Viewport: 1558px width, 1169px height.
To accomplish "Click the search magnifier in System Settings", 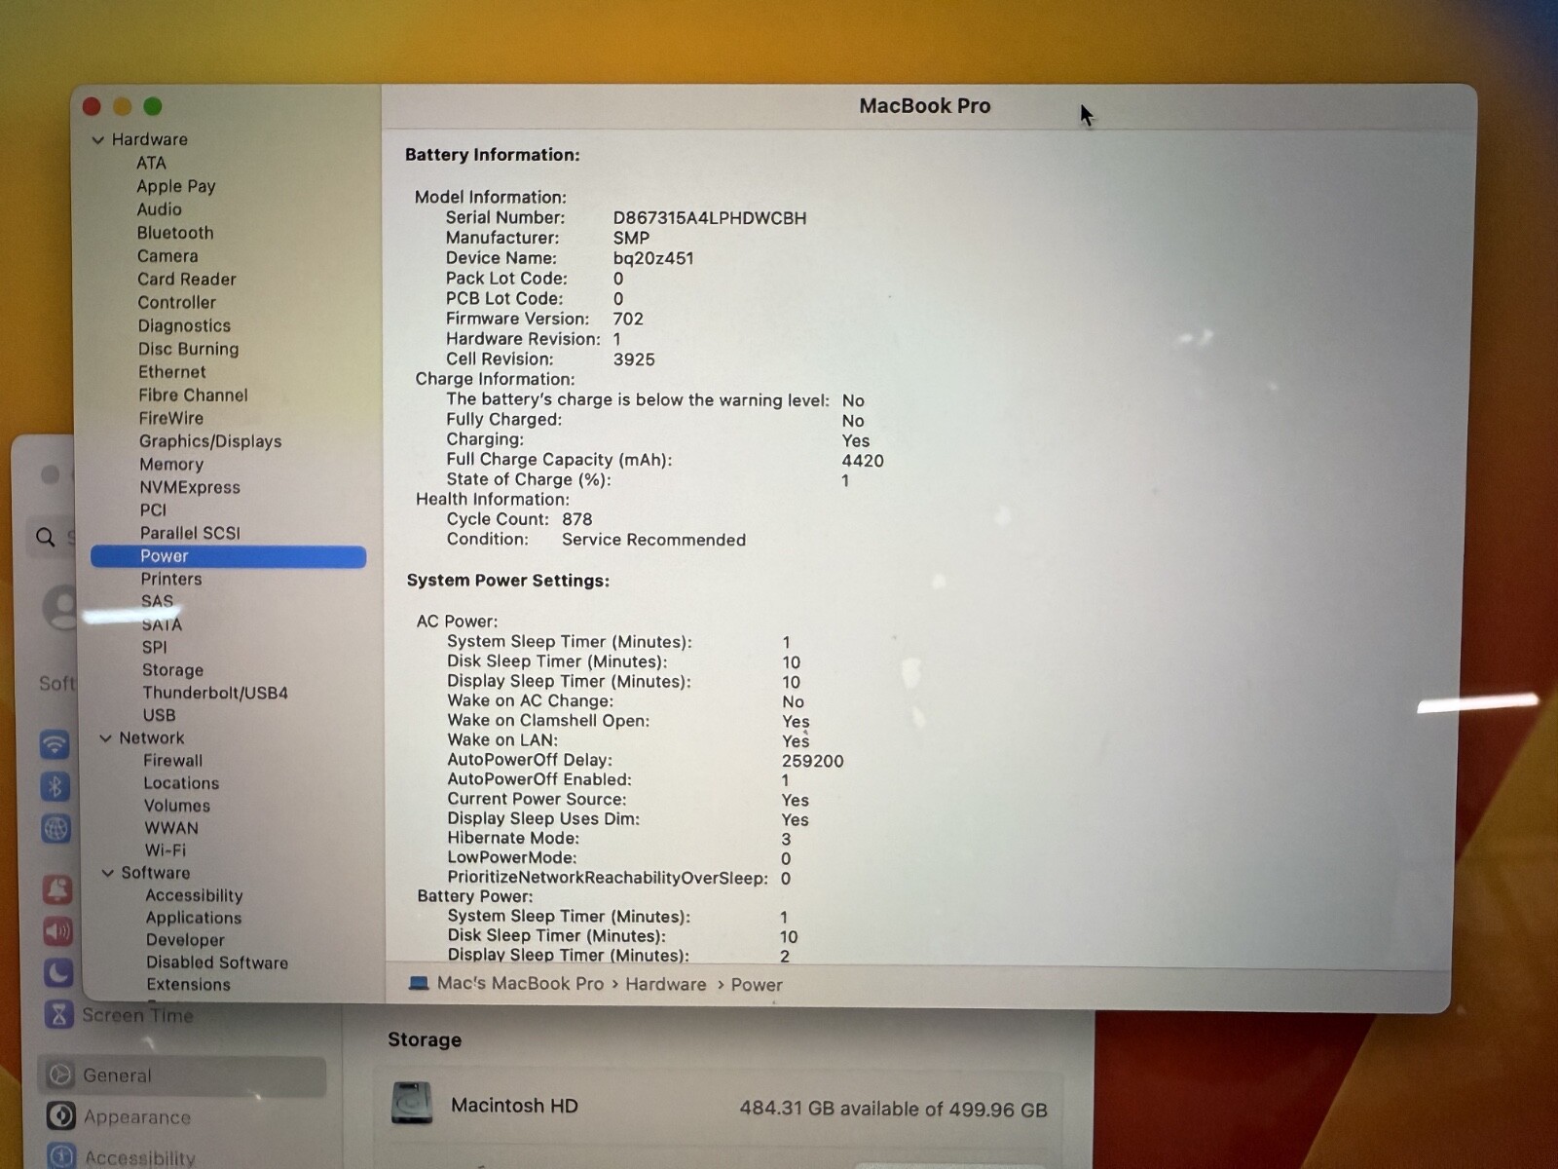I will click(x=45, y=537).
